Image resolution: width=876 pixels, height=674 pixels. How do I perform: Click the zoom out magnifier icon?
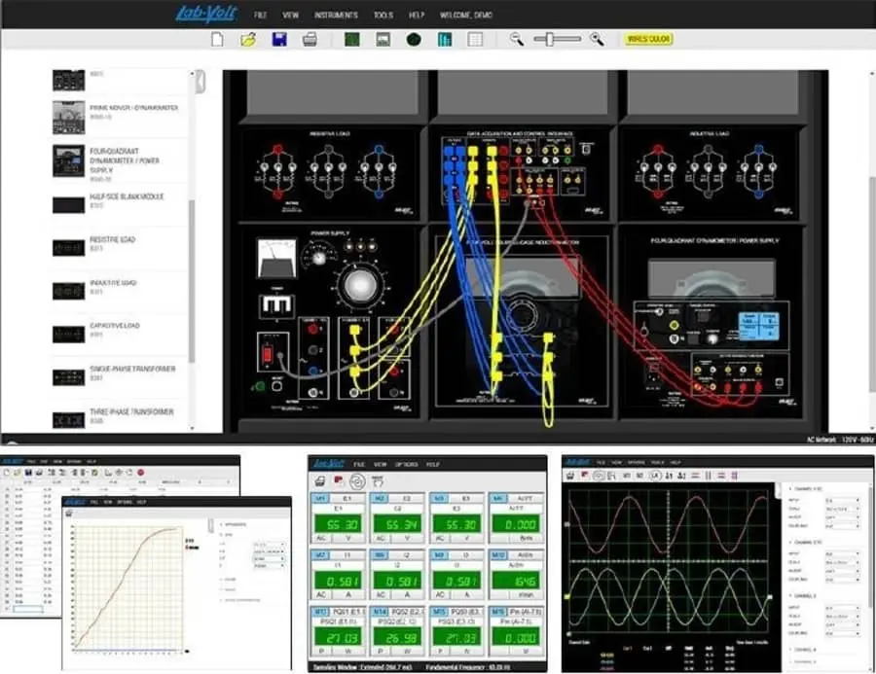point(517,39)
